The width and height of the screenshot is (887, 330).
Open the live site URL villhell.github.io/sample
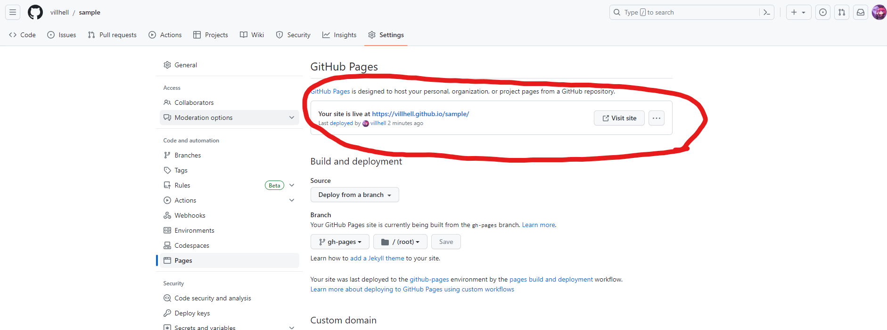point(420,114)
